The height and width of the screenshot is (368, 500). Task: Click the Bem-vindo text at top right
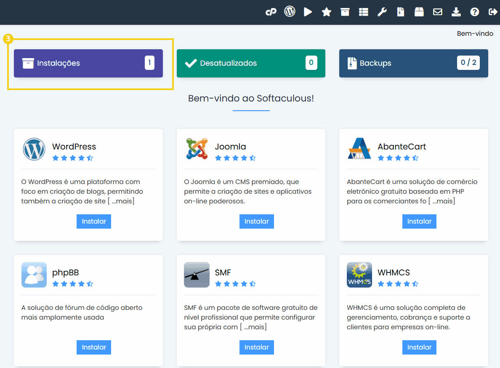coord(475,34)
